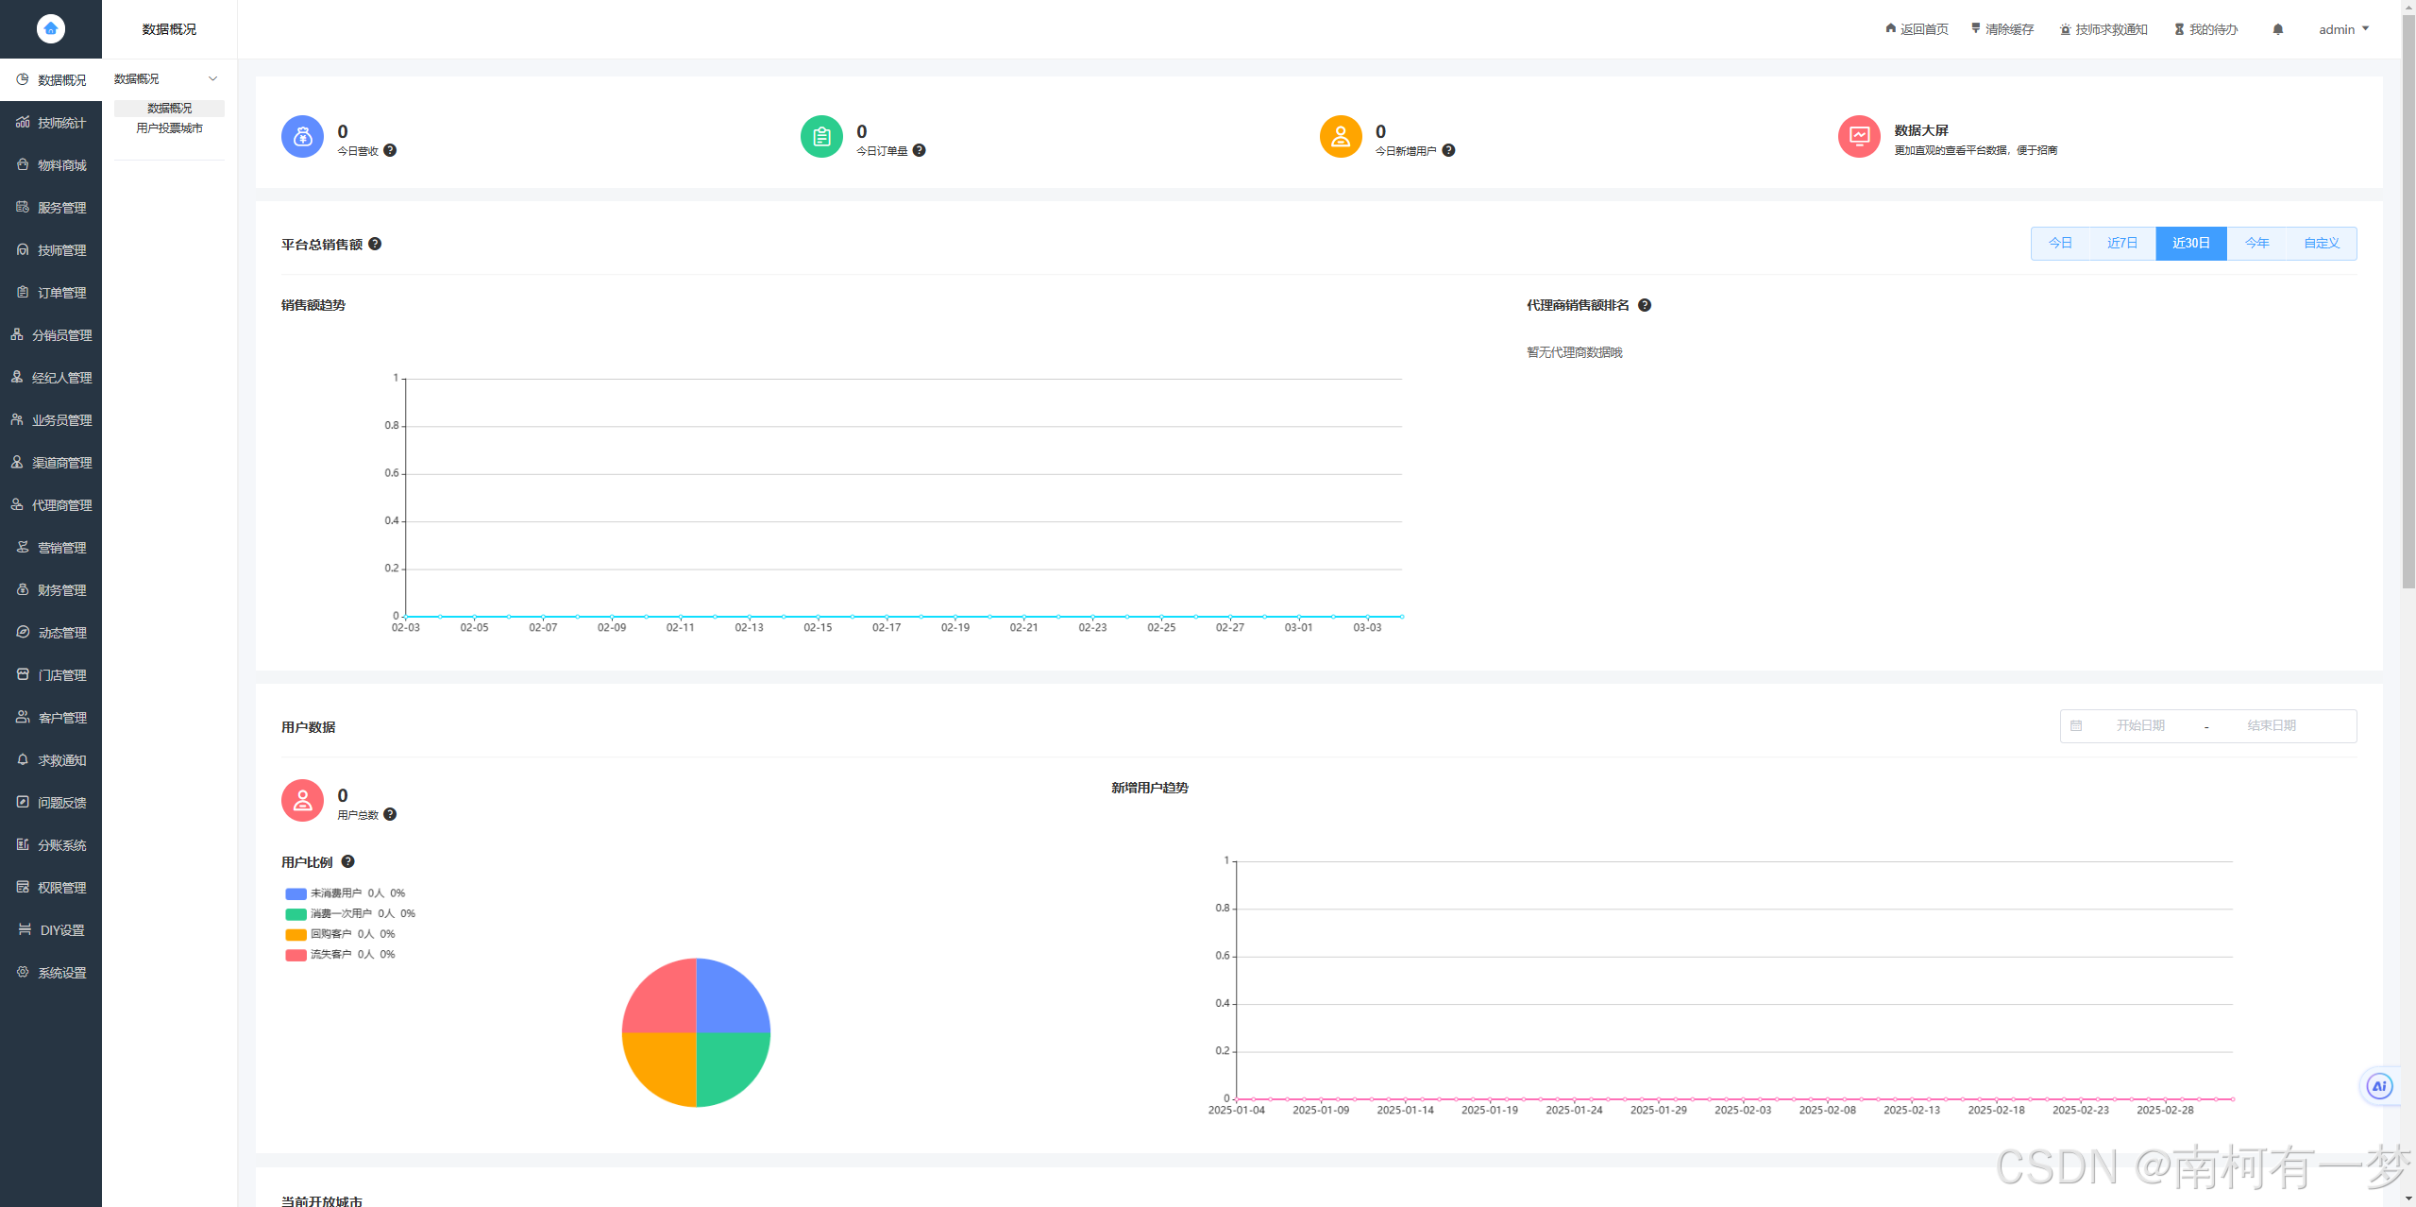
Task: Click the 今日营收 money bag icon
Action: pos(302,137)
